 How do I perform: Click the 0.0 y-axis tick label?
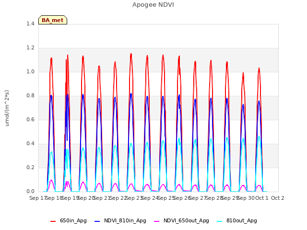click(x=30, y=192)
